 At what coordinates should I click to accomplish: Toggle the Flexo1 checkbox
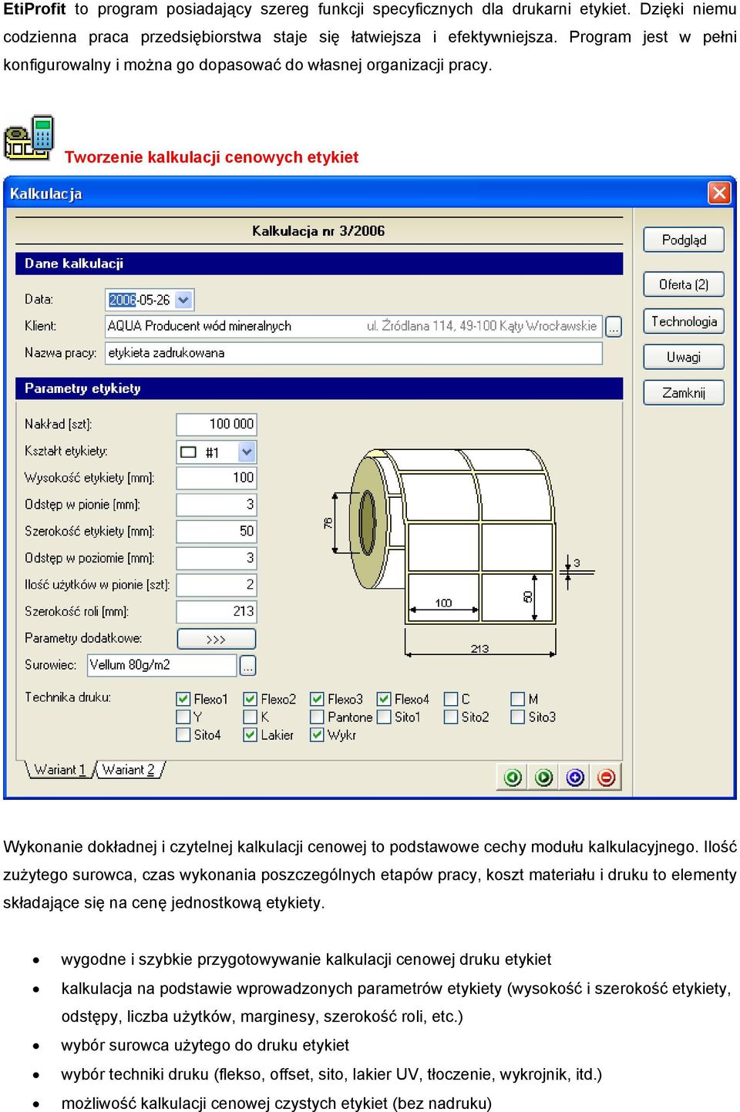183,699
